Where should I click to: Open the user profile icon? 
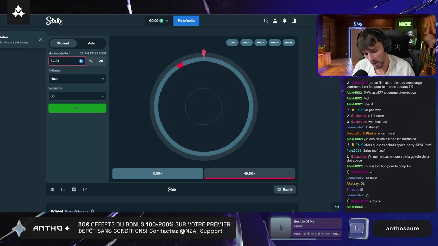click(275, 21)
